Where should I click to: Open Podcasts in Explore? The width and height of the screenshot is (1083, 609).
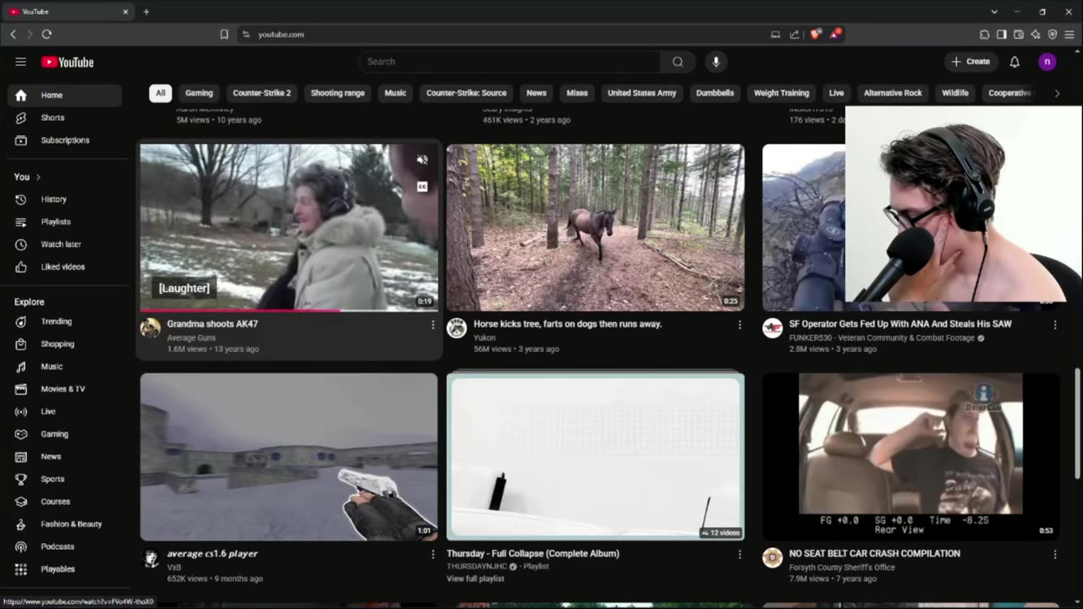pyautogui.click(x=64, y=546)
